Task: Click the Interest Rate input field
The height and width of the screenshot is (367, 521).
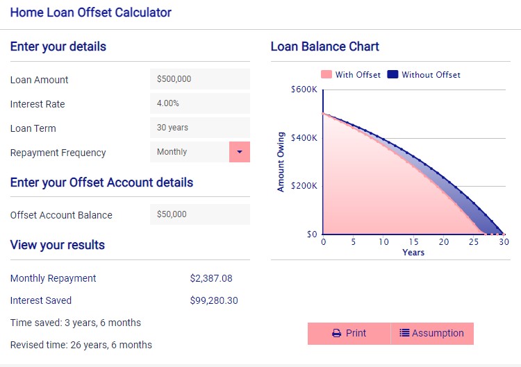Action: point(199,103)
